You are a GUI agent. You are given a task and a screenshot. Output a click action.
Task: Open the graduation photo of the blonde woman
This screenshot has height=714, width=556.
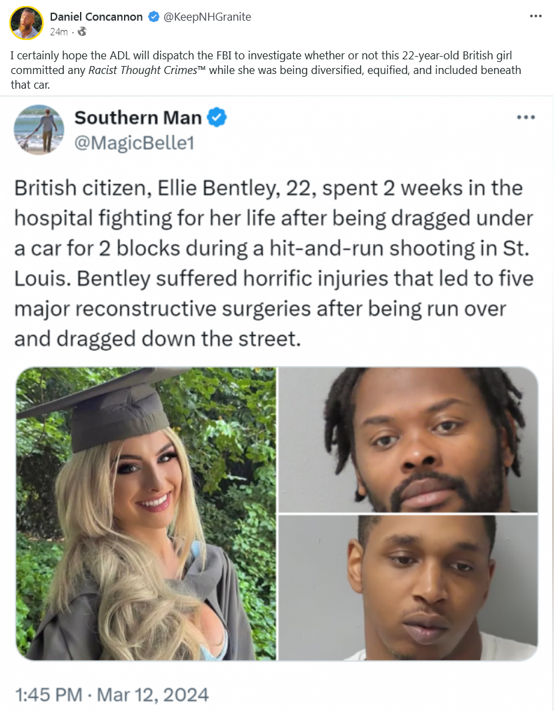pos(146,513)
